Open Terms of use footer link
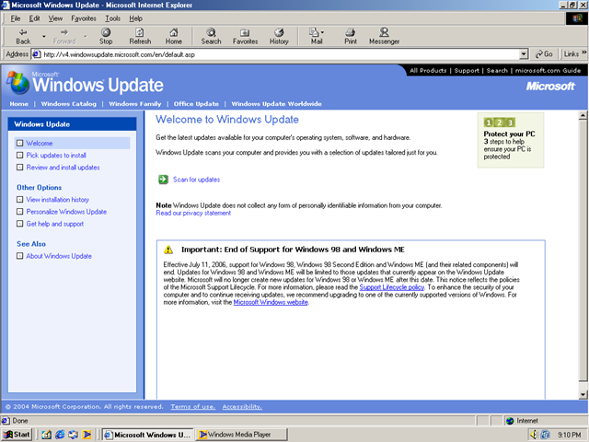Image resolution: width=589 pixels, height=442 pixels. pyautogui.click(x=193, y=407)
